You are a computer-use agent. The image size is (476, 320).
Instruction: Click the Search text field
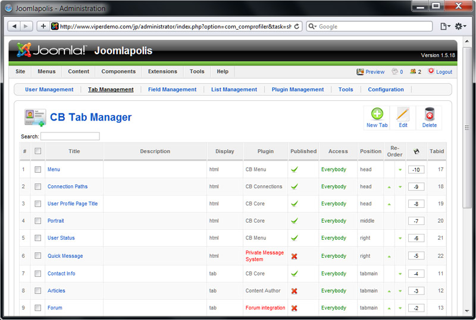pos(70,137)
